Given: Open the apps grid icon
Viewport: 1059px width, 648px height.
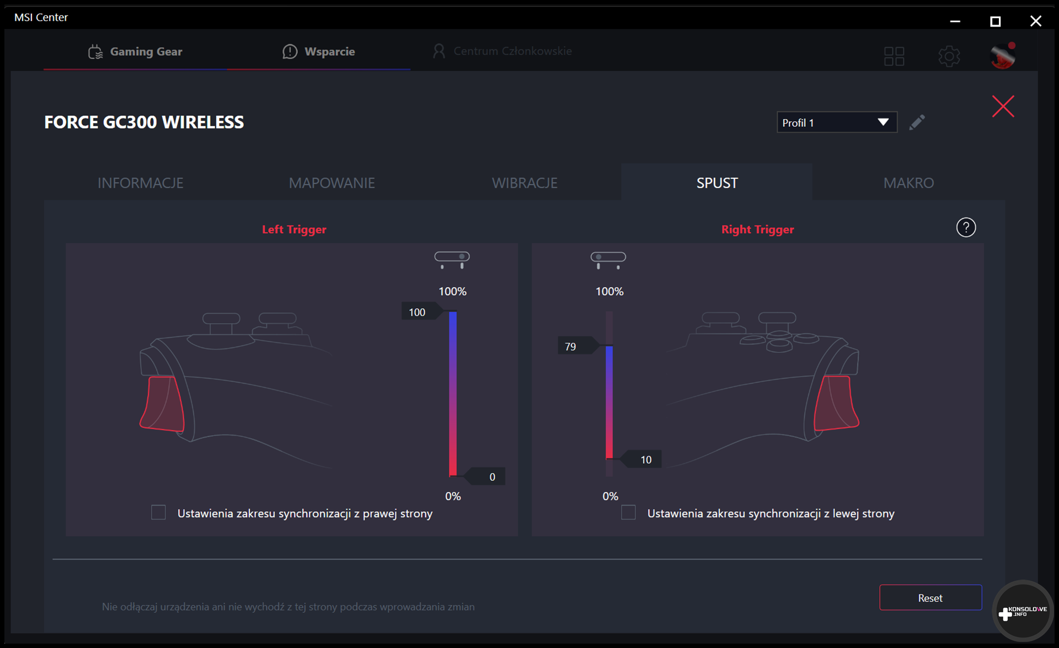Looking at the screenshot, I should (x=894, y=56).
